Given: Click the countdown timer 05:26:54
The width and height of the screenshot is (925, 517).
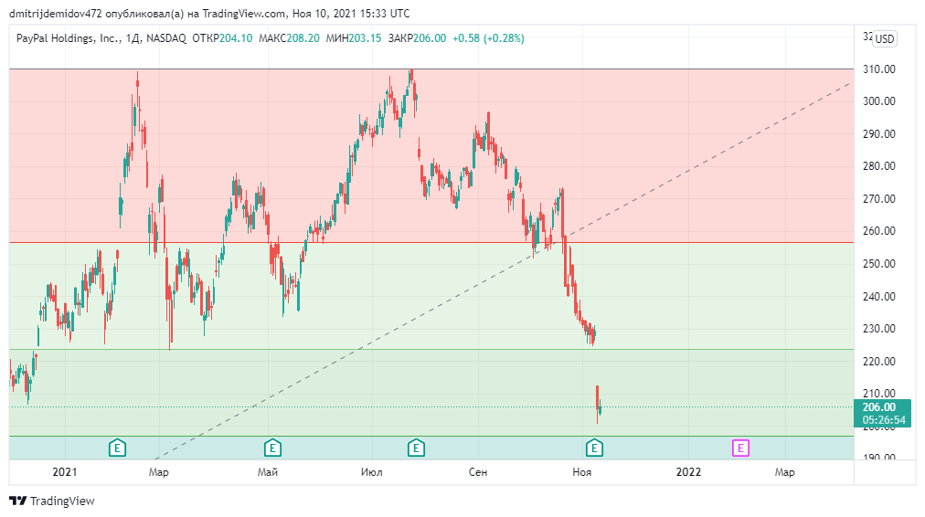Looking at the screenshot, I should click(883, 420).
